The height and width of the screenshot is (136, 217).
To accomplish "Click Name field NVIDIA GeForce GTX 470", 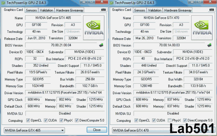I will [x=161, y=18].
